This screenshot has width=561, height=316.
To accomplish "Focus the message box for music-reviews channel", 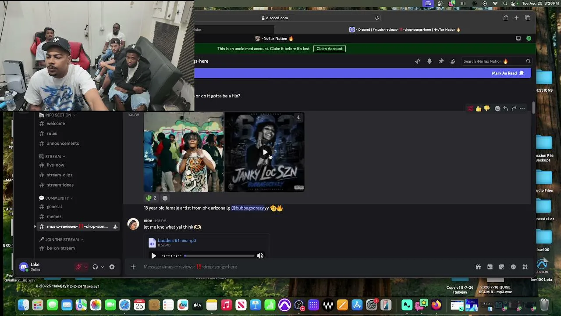I will 307,267.
